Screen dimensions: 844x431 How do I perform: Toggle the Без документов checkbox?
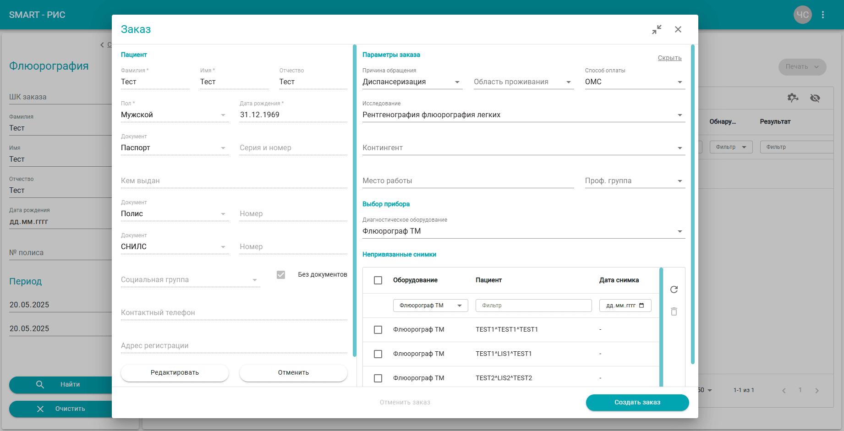click(x=281, y=274)
